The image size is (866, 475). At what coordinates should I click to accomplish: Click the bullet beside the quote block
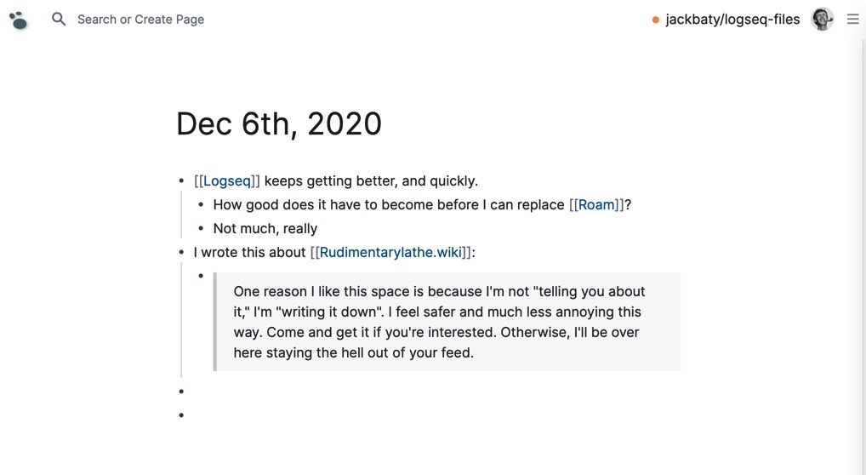tap(201, 276)
